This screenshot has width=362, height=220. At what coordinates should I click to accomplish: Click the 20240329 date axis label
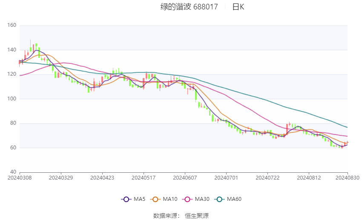click(x=61, y=178)
